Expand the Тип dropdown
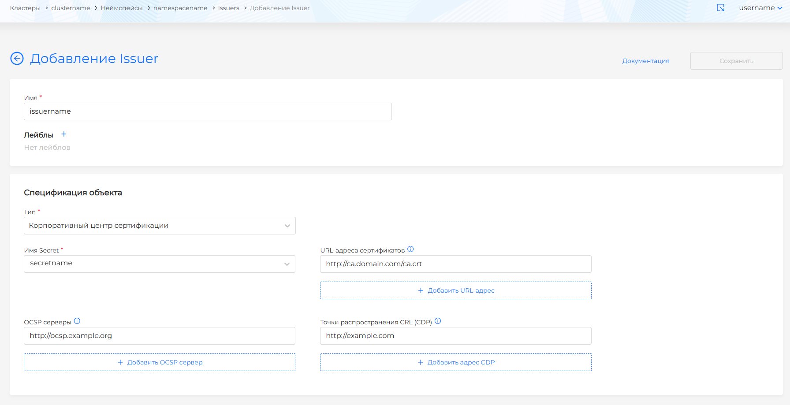Viewport: 790px width, 405px height. pyautogui.click(x=160, y=226)
